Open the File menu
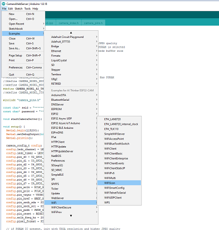Screen dimensions: 219x230 [4, 8]
